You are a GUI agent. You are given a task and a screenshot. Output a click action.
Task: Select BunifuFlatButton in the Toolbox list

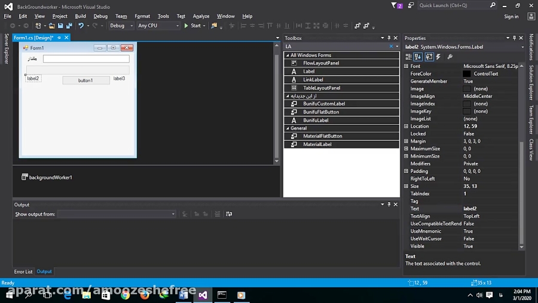coord(320,112)
